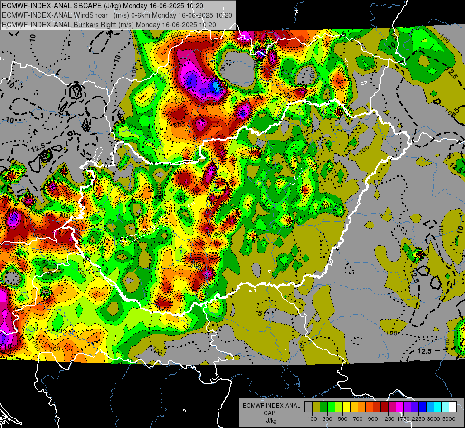Click the olive swatch in the CAPE legend
The height and width of the screenshot is (428, 465).
316,407
